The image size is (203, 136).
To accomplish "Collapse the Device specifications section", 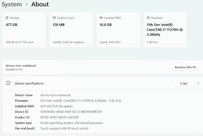I will pyautogui.click(x=198, y=83).
